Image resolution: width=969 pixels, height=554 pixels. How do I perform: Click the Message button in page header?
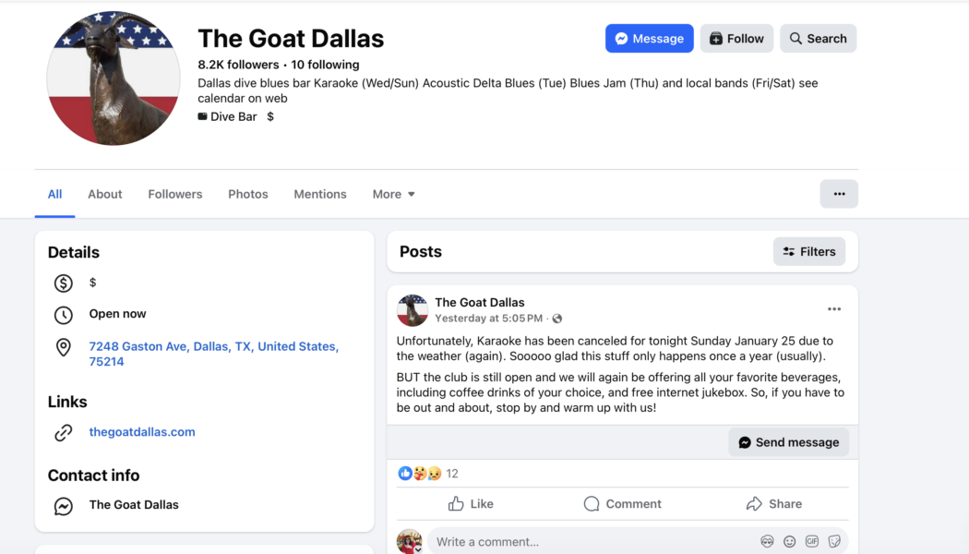point(650,39)
